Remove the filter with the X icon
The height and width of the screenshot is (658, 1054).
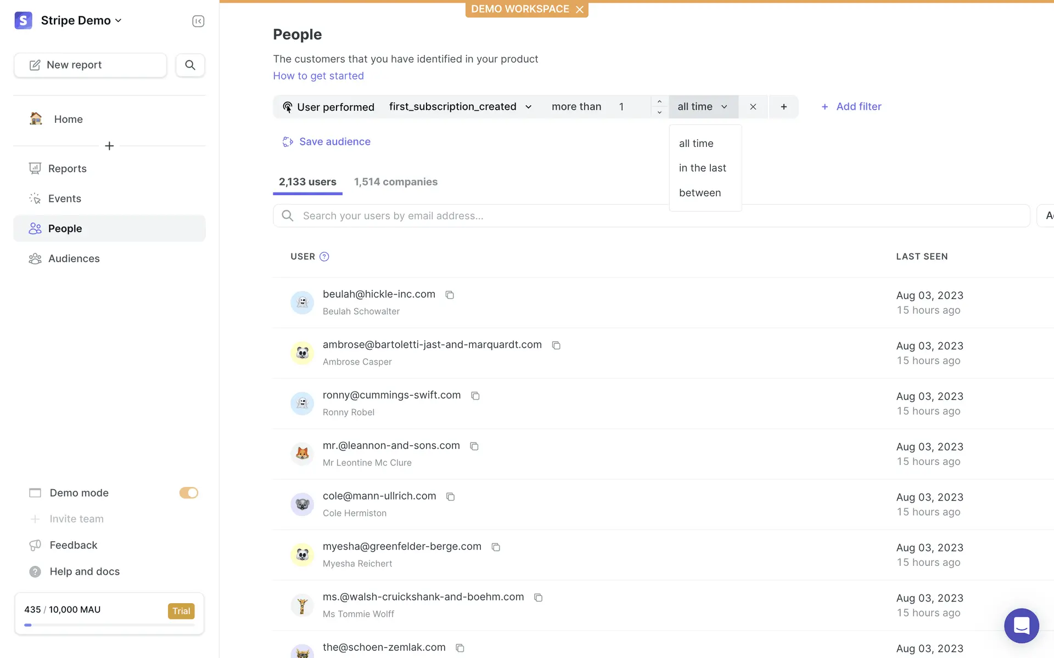(753, 107)
